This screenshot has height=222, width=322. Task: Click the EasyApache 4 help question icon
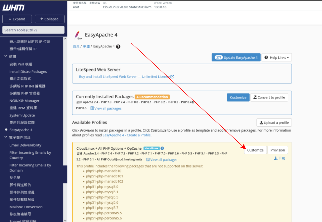tap(118, 46)
